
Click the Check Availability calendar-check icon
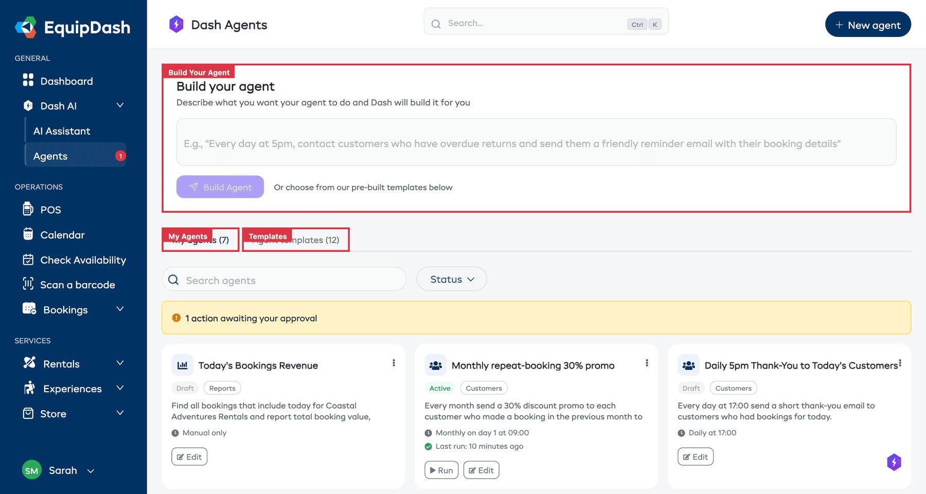tap(28, 260)
